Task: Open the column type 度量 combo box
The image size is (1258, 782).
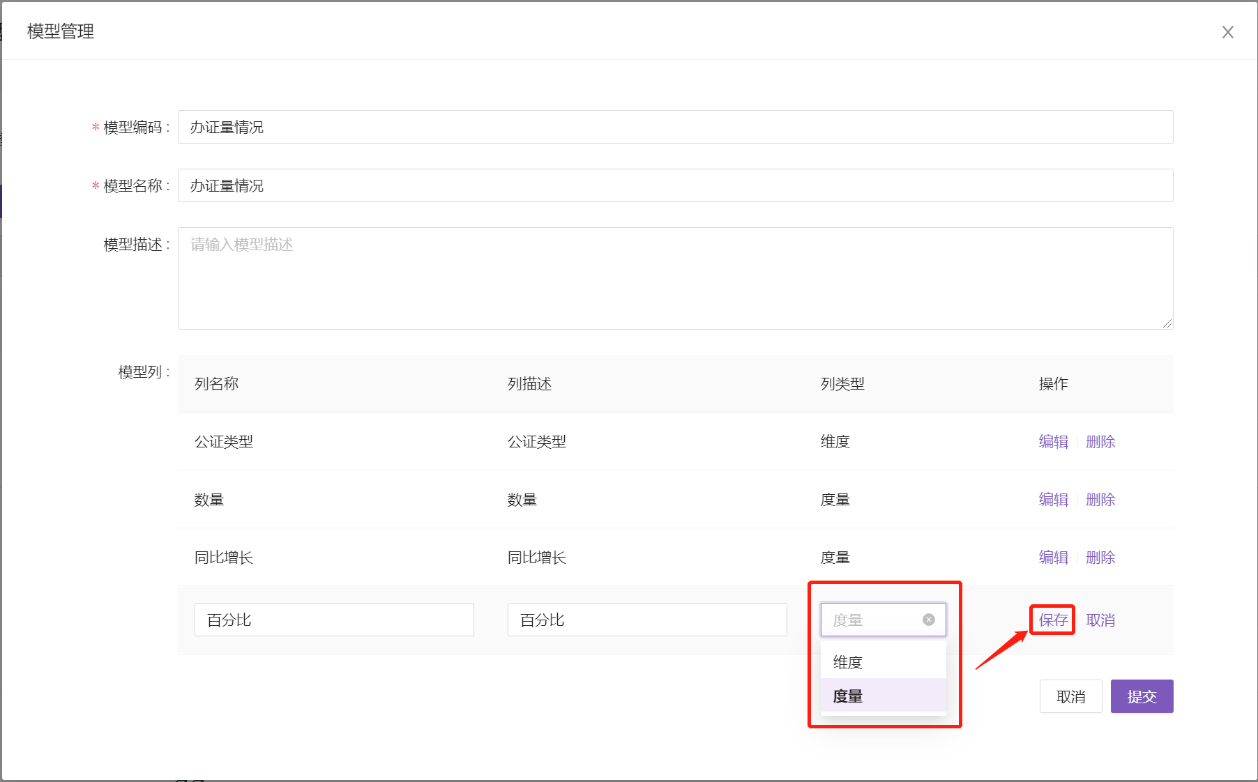Action: coord(883,620)
